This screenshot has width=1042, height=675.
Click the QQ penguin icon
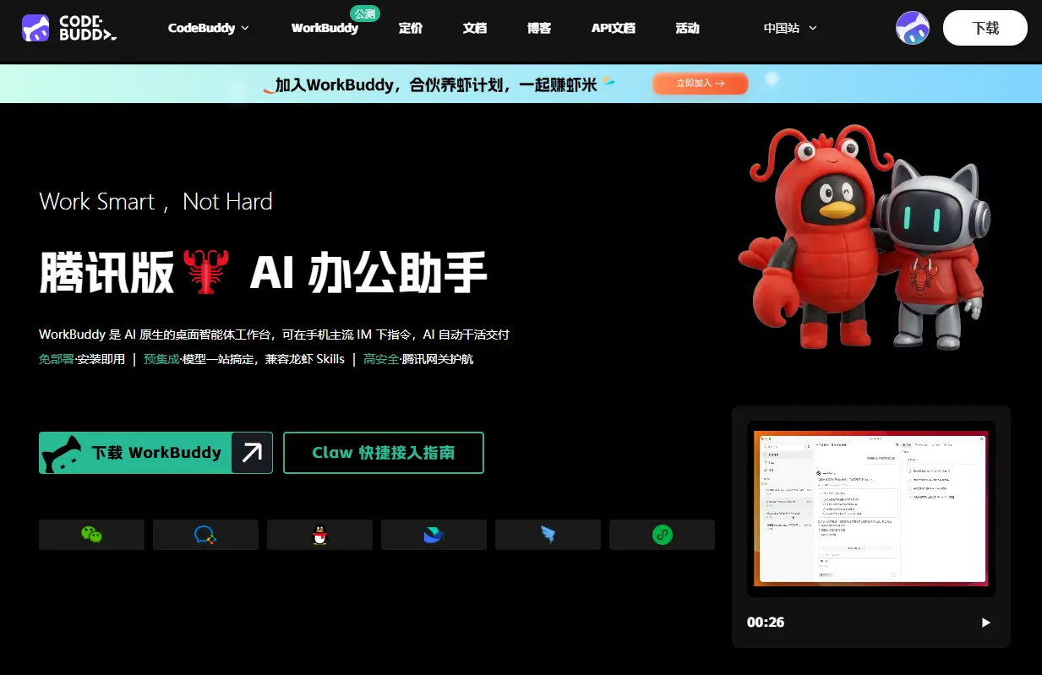click(319, 534)
